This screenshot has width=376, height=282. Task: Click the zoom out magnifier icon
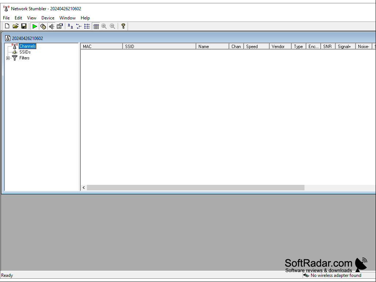click(x=113, y=26)
